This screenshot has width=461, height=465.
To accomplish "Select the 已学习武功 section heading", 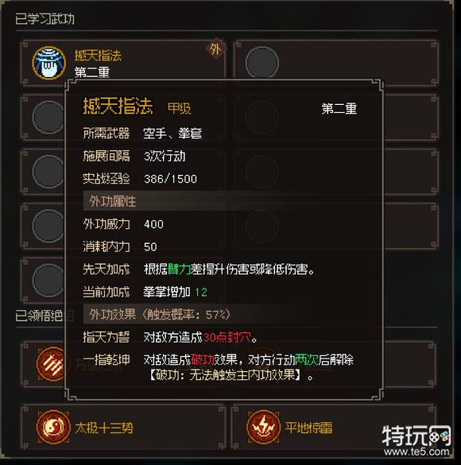I will click(x=45, y=19).
